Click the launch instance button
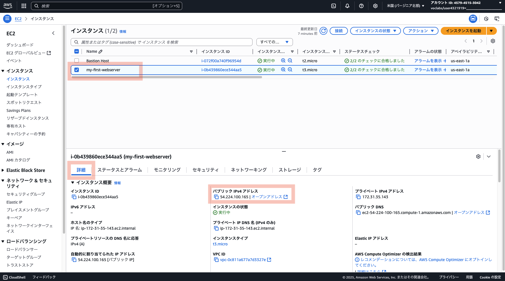This screenshot has height=281, width=505. (463, 31)
